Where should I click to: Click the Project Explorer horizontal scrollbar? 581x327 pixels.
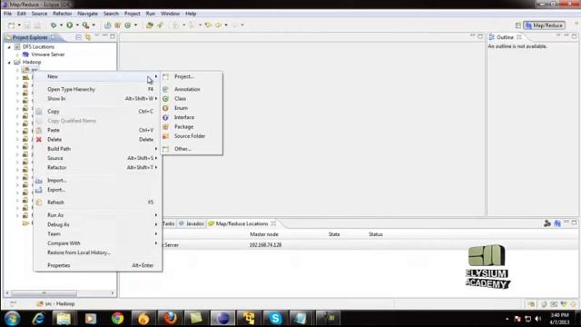pos(44,293)
